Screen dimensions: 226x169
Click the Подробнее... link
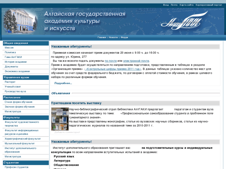pos(63,83)
